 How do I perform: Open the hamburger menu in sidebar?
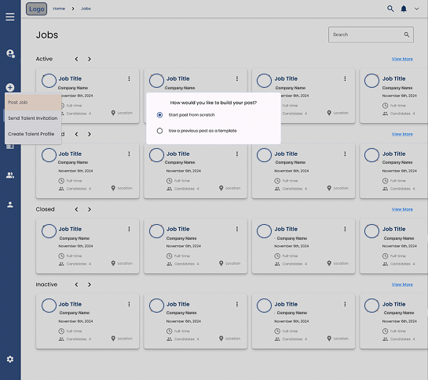click(x=10, y=17)
